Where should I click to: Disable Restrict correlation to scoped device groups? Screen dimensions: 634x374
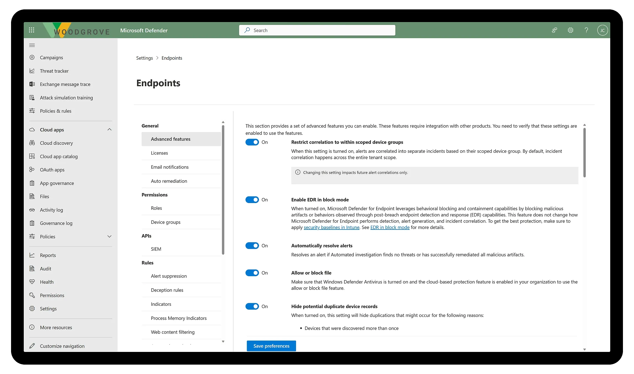(x=252, y=142)
